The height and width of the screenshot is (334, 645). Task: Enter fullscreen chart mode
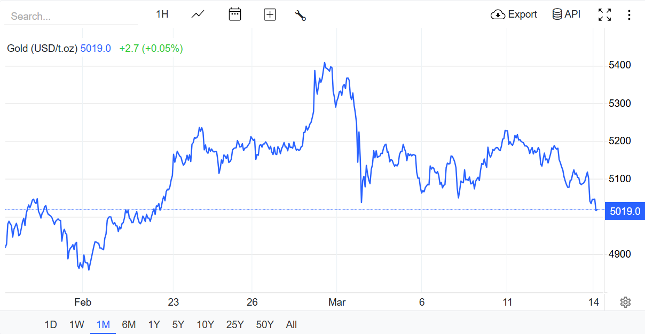pos(604,15)
